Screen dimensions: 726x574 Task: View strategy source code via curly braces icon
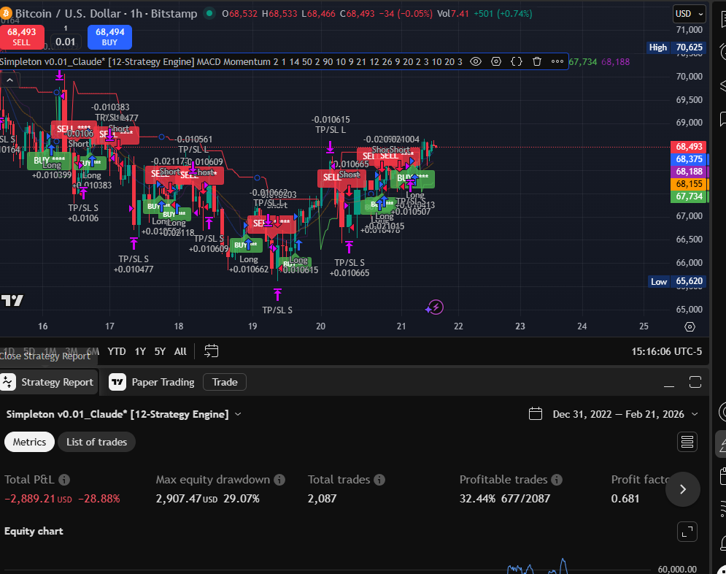pos(516,61)
